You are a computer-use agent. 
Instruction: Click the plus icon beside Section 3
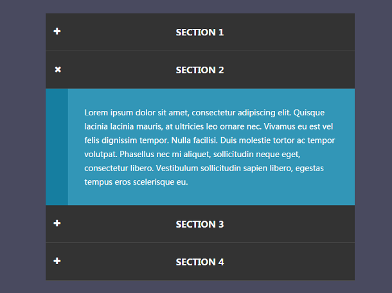57,223
